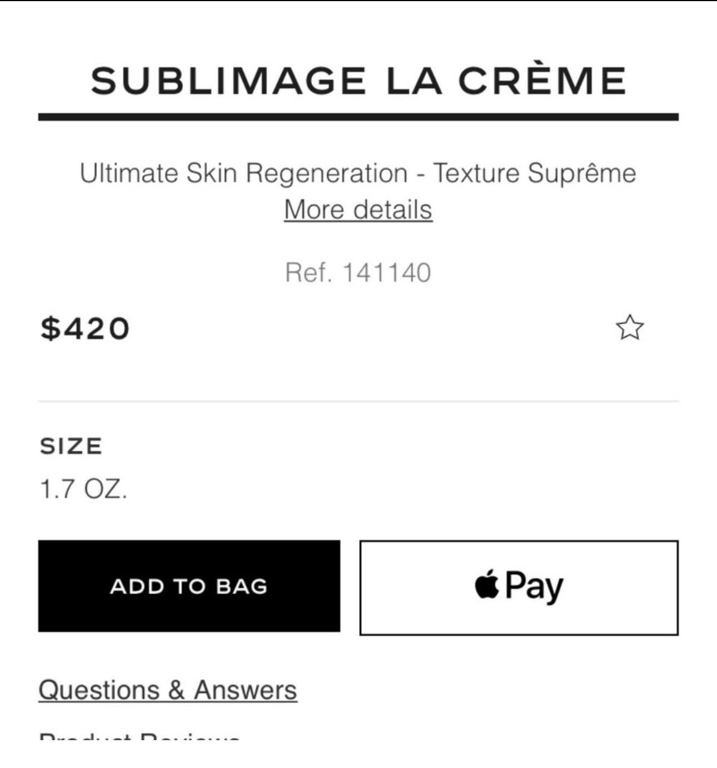Image resolution: width=717 pixels, height=768 pixels.
Task: Check out using Apple Pay button
Action: tap(519, 587)
